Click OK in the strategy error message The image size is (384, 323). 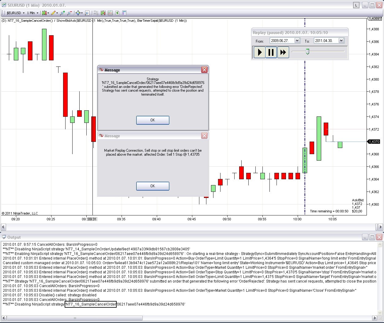pos(152,120)
